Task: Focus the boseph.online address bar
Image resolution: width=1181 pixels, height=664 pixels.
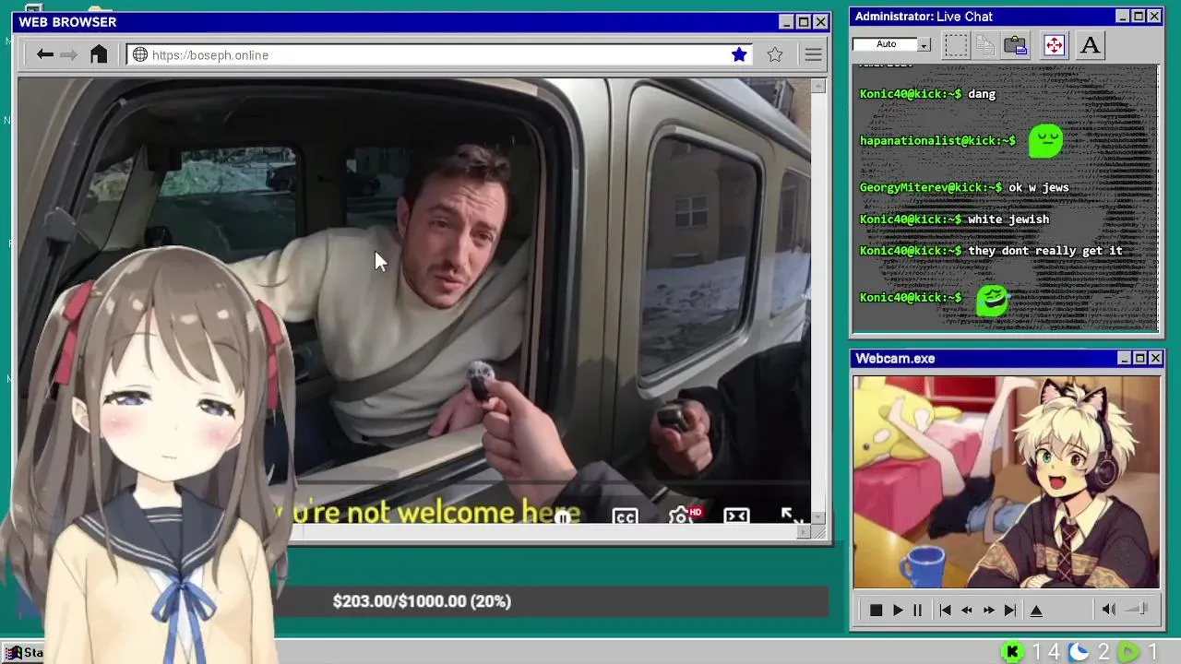Action: pos(438,55)
